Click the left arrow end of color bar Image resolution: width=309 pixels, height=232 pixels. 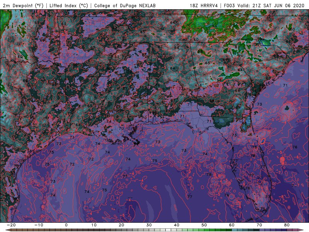pos(7,230)
